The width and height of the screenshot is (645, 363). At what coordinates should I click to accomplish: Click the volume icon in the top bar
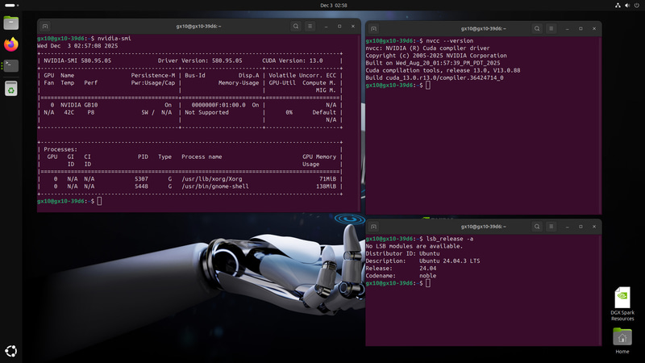[627, 6]
